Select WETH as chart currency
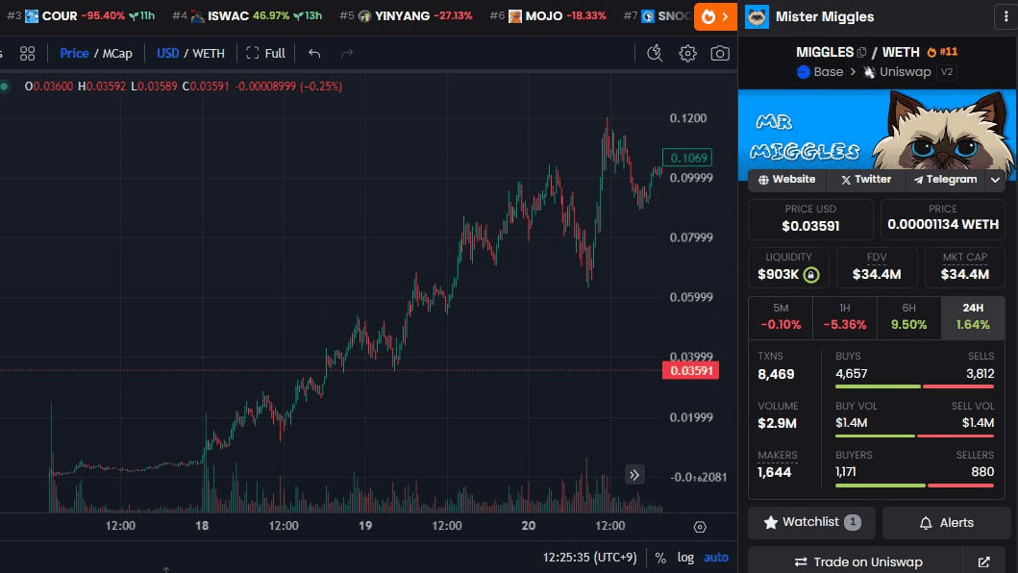This screenshot has width=1018, height=573. pyautogui.click(x=209, y=53)
